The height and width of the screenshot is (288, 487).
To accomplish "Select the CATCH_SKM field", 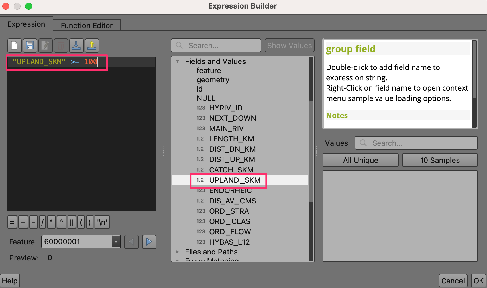I will coord(231,170).
